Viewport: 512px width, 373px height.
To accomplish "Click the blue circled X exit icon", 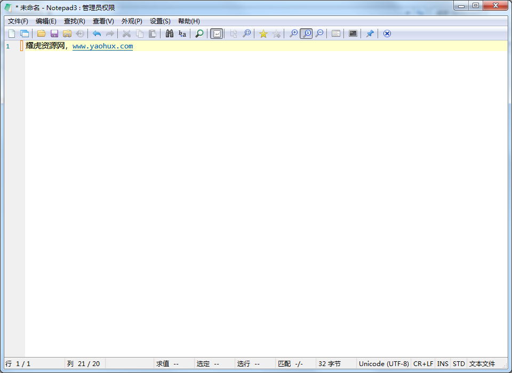I will [x=387, y=34].
